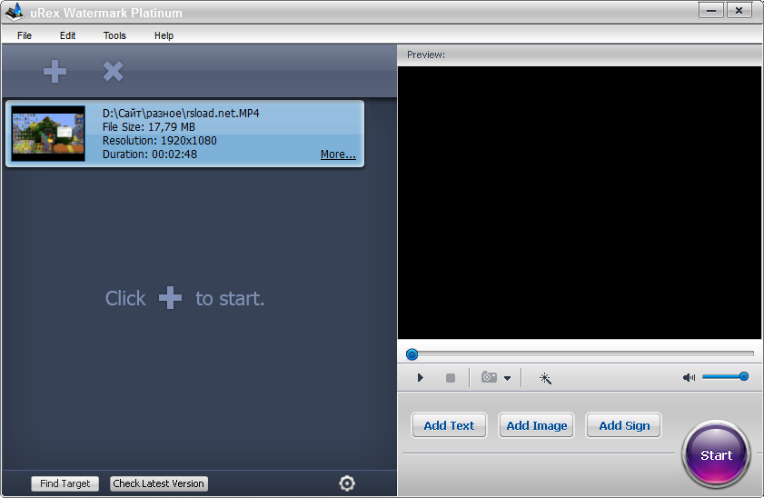Open the Edit menu
Viewport: 764px width, 498px height.
(68, 35)
